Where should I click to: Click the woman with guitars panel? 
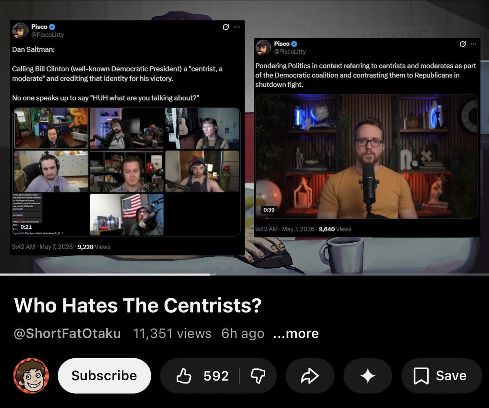click(203, 128)
